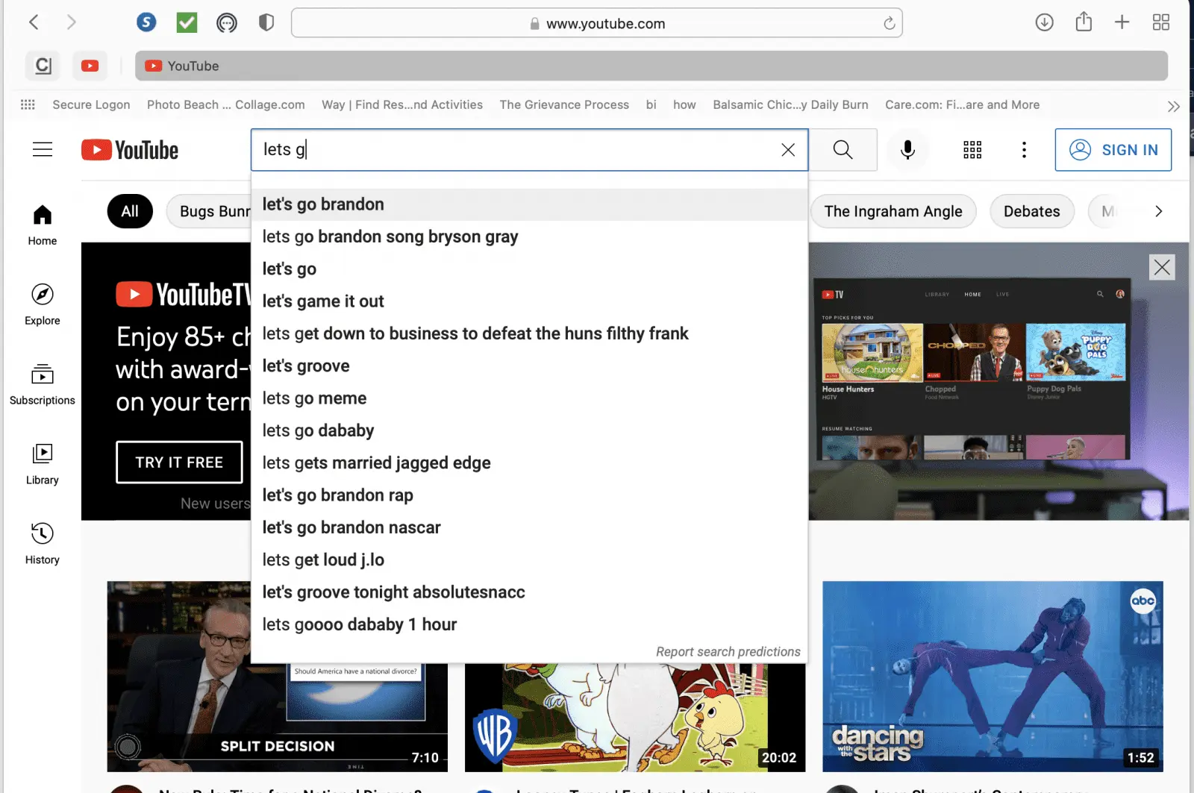Clear the search box with the X
The width and height of the screenshot is (1194, 793).
[x=787, y=150]
